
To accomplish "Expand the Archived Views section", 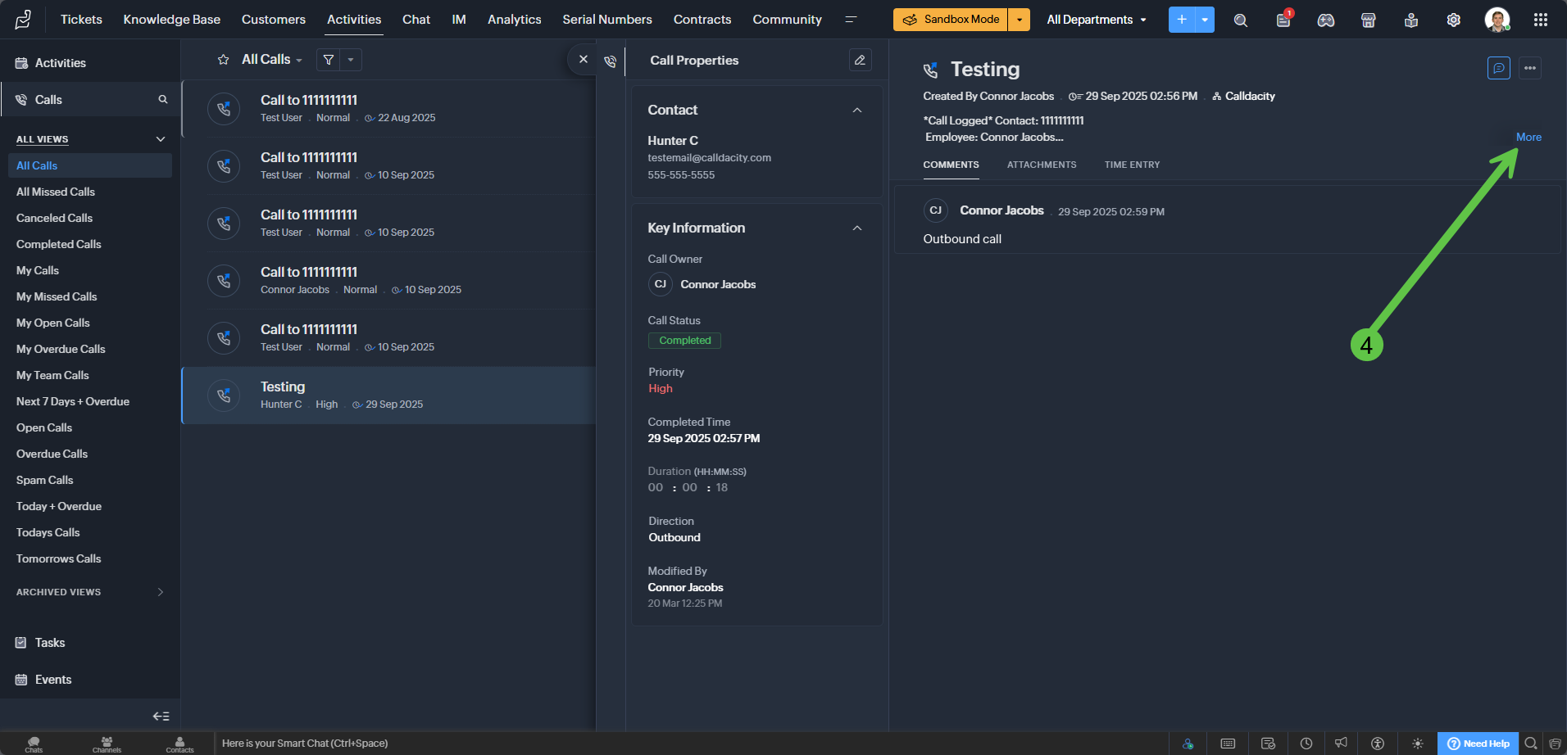I will 160,592.
